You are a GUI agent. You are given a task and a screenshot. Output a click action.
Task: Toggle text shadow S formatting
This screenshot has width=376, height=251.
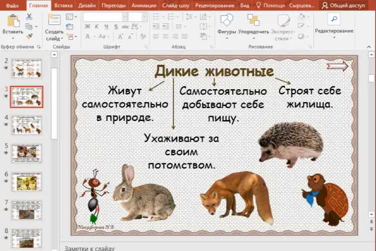coord(116,26)
